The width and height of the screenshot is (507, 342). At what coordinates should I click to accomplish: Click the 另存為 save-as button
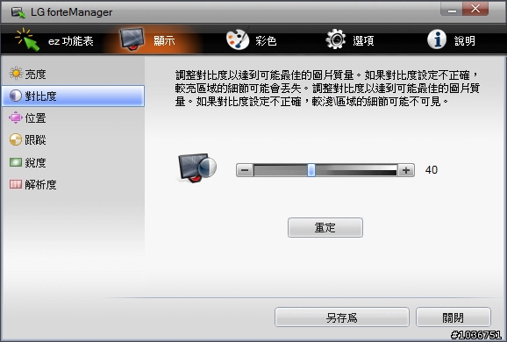pos(342,317)
